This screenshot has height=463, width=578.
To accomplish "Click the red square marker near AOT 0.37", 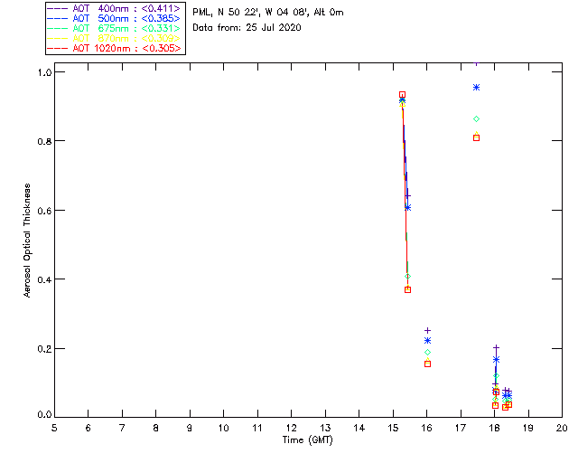I will (x=407, y=290).
